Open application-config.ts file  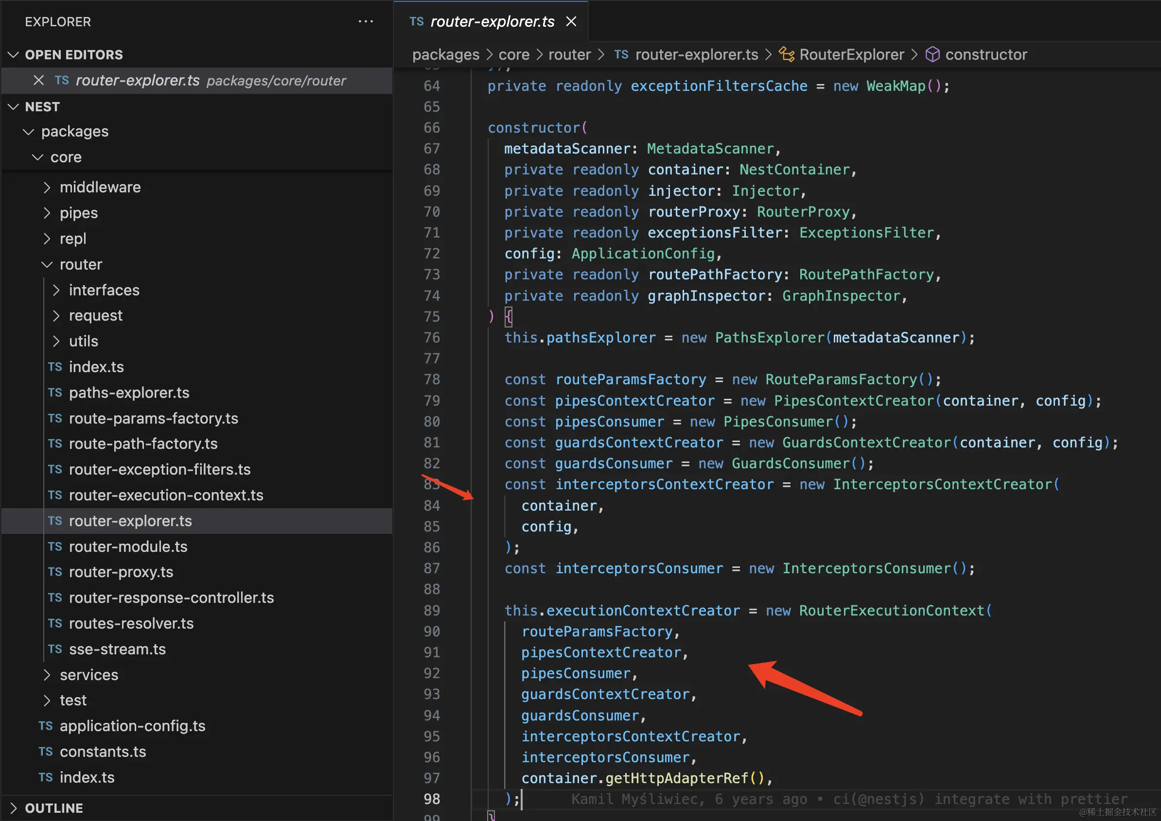(133, 726)
